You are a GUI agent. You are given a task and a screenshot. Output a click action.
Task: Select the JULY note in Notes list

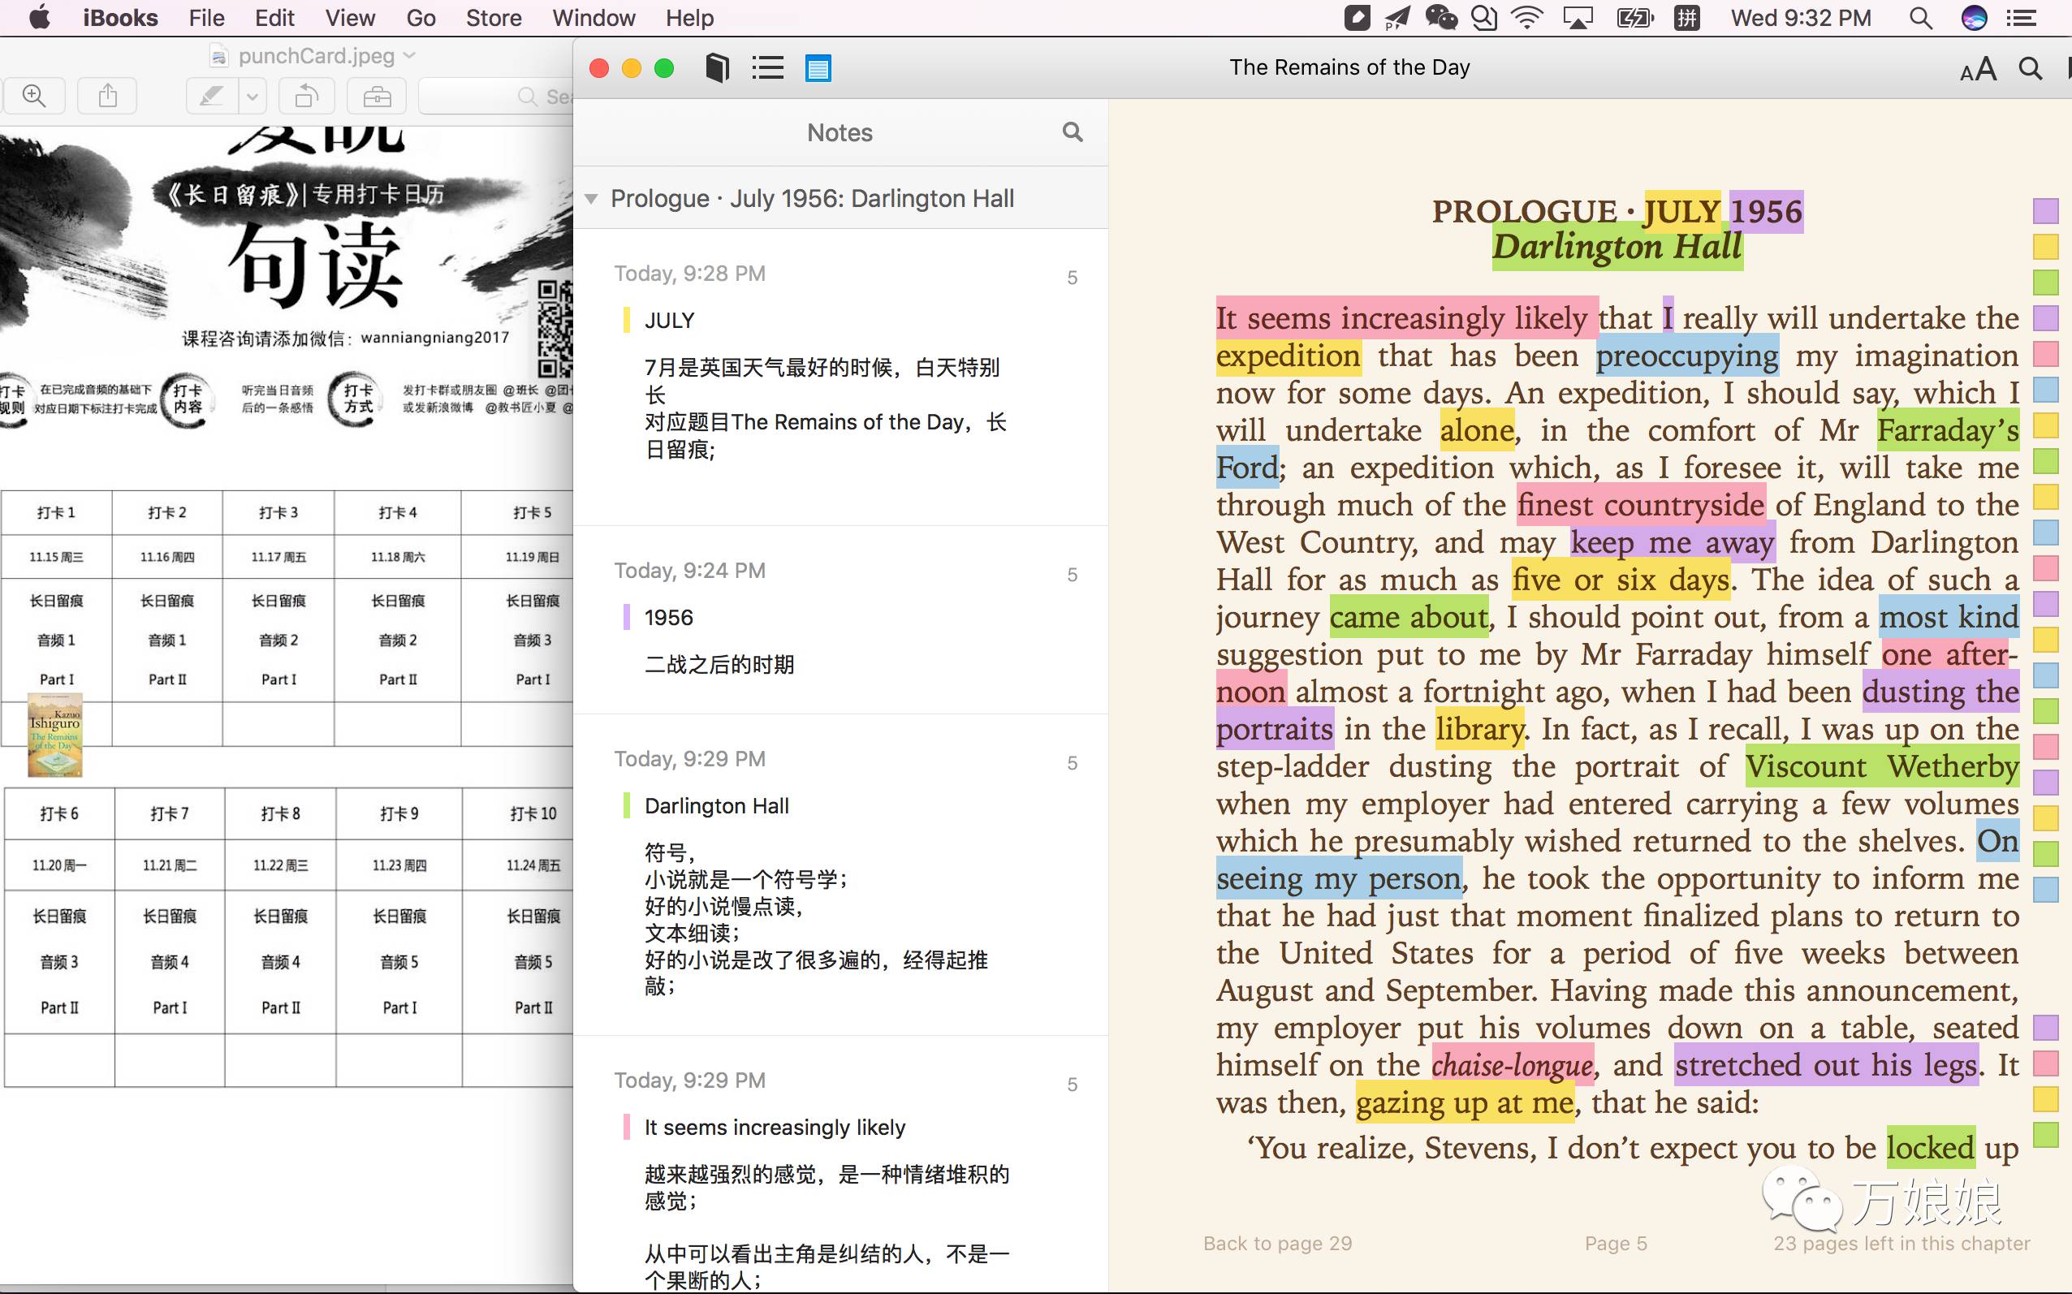coord(840,377)
